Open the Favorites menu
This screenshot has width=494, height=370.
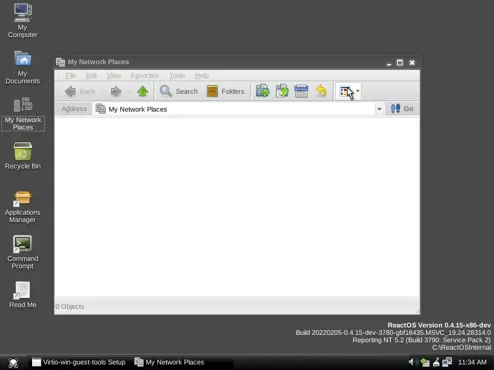pyautogui.click(x=145, y=75)
